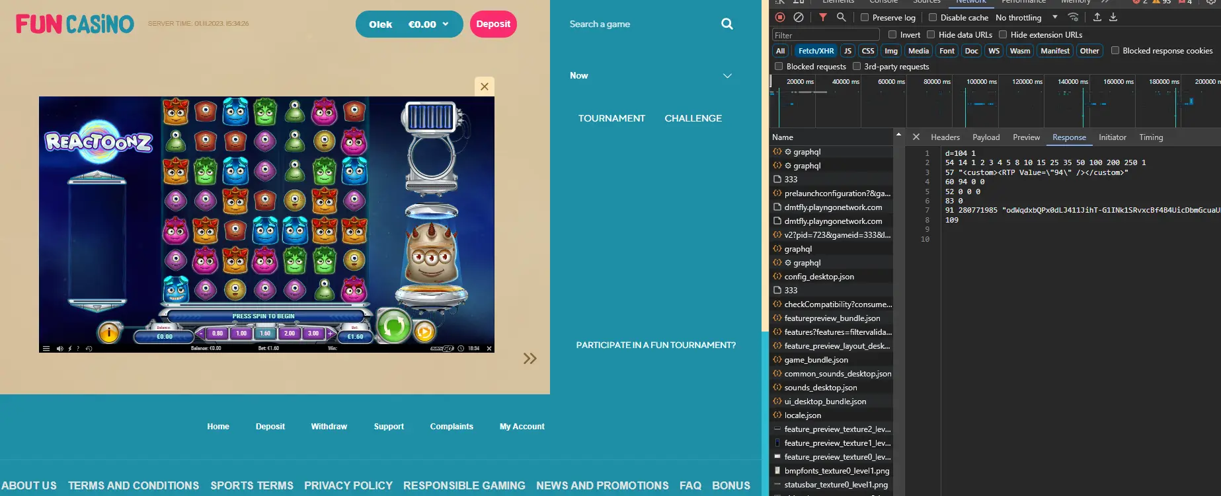This screenshot has width=1221, height=496.
Task: Enable Preserve log checkbox
Action: [x=865, y=17]
